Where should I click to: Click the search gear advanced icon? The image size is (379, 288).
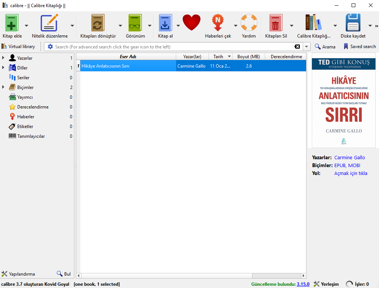(x=50, y=47)
